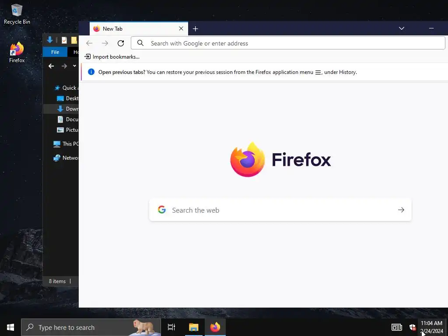Open the list all tabs chevron
This screenshot has width=448, height=336.
tap(402, 28)
